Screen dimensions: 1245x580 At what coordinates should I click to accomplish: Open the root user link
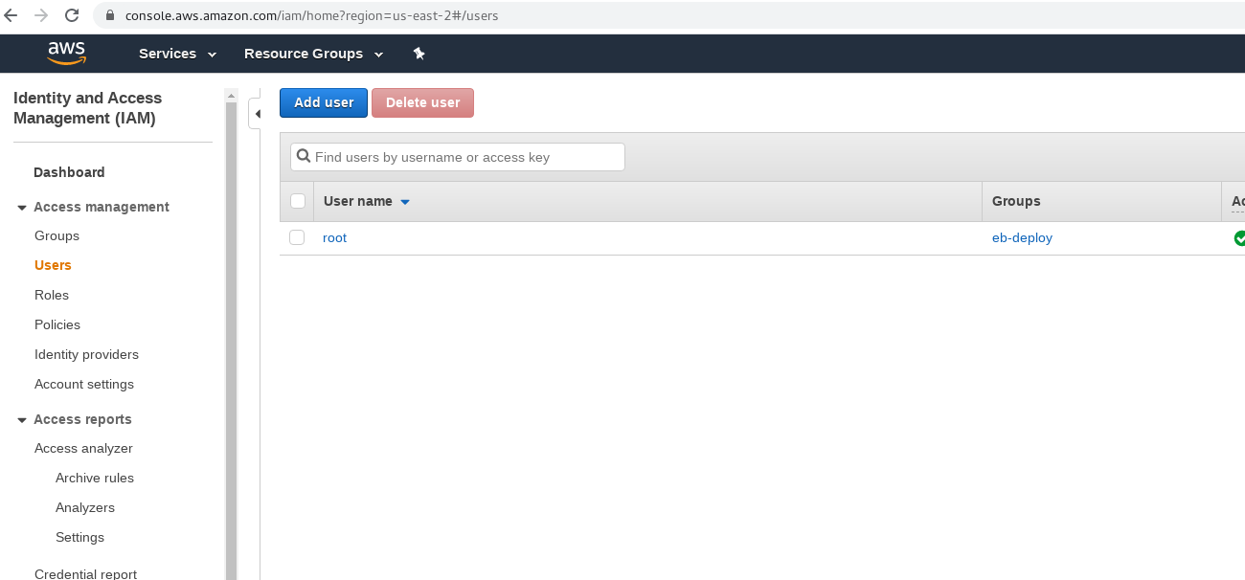[334, 237]
